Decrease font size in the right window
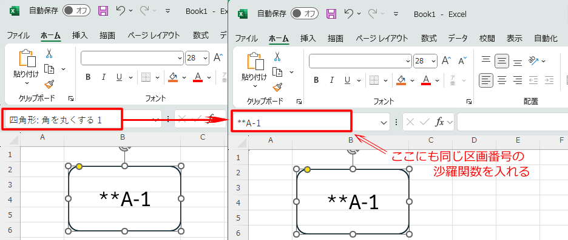Image resolution: width=568 pixels, height=240 pixels. point(462,61)
